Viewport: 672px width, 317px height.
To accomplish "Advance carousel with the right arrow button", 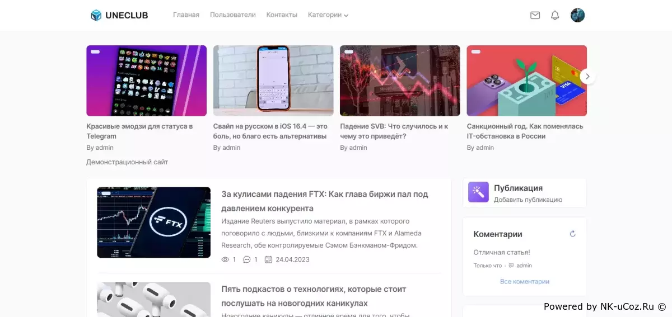I will click(587, 76).
